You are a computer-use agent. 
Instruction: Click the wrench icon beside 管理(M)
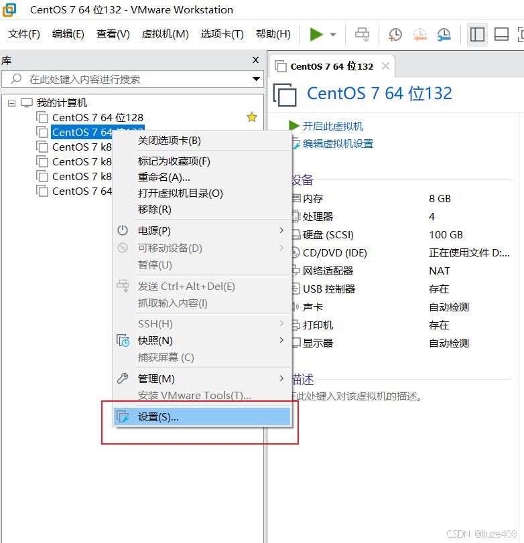(x=123, y=378)
